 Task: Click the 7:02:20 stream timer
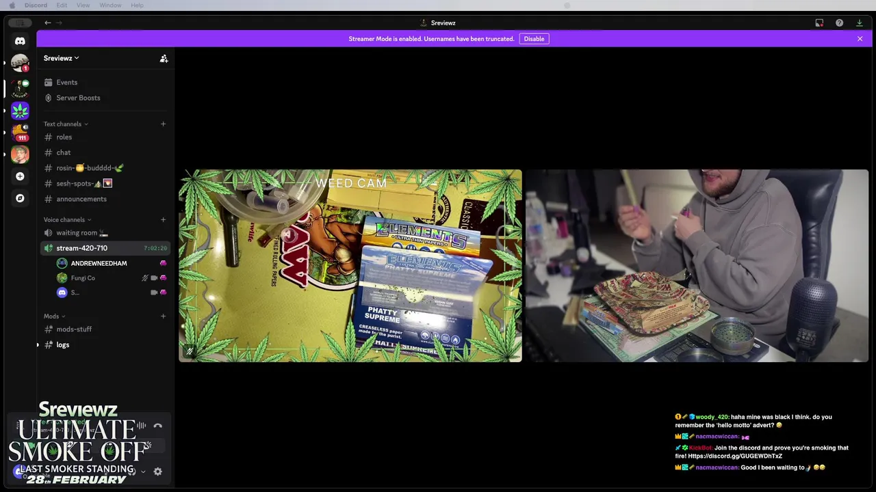click(x=155, y=248)
